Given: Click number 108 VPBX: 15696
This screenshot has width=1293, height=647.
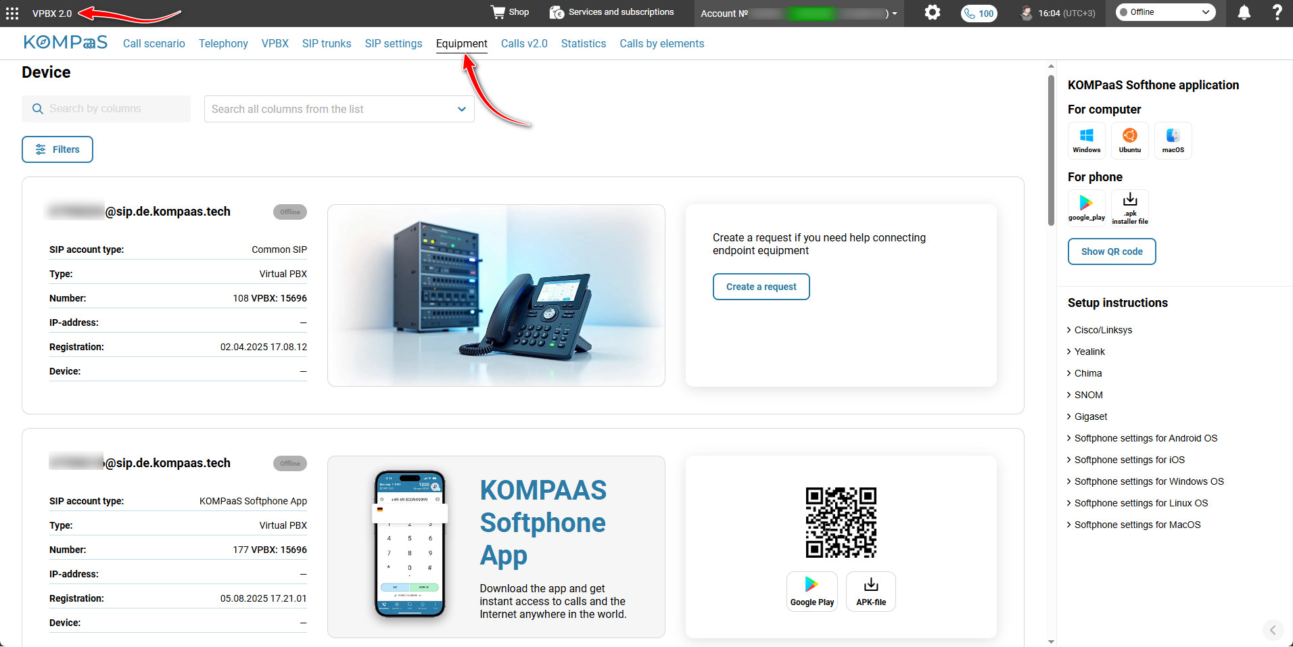Looking at the screenshot, I should tap(270, 298).
